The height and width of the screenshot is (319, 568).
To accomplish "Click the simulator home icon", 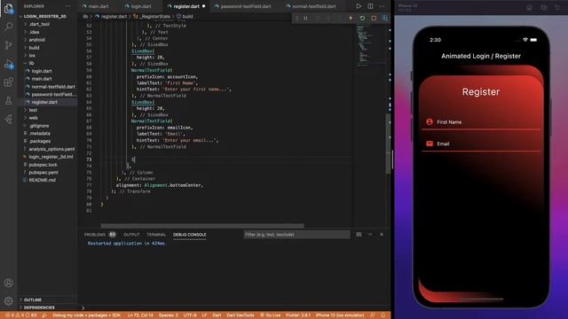I will [x=529, y=7].
